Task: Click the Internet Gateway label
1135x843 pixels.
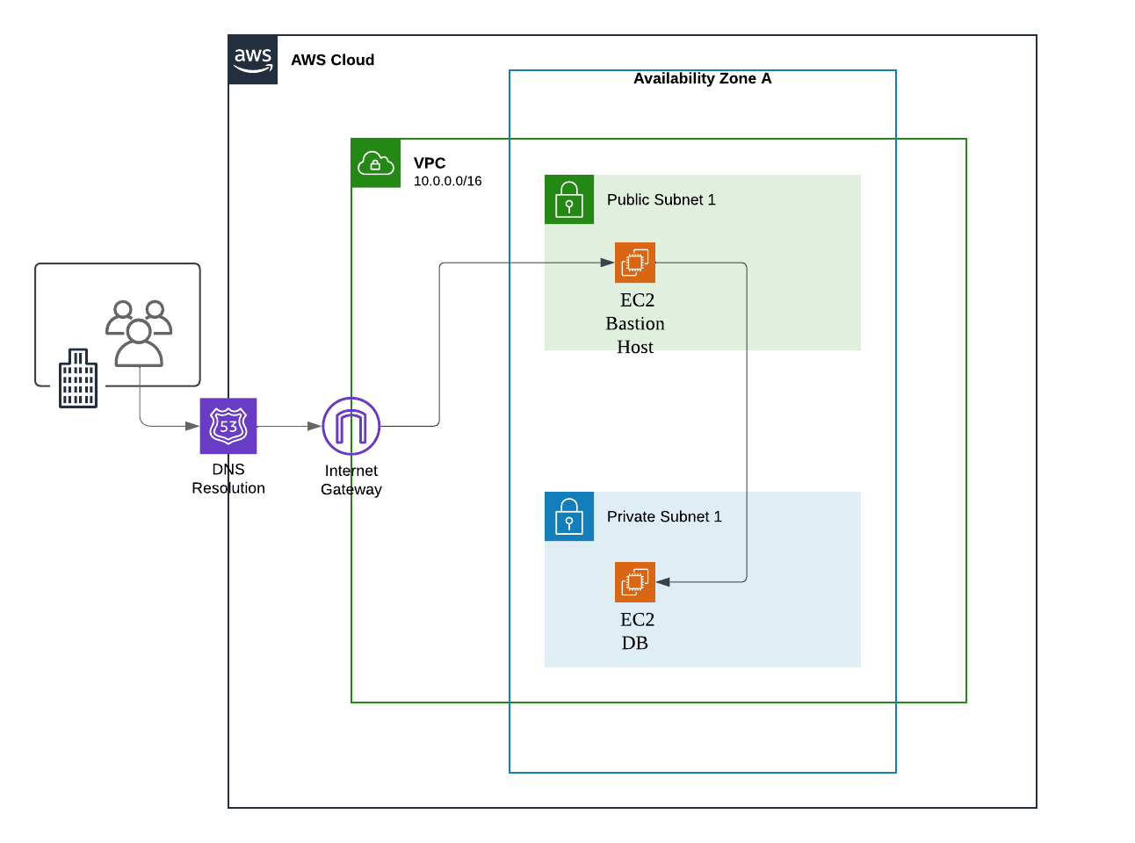Action: pyautogui.click(x=351, y=480)
